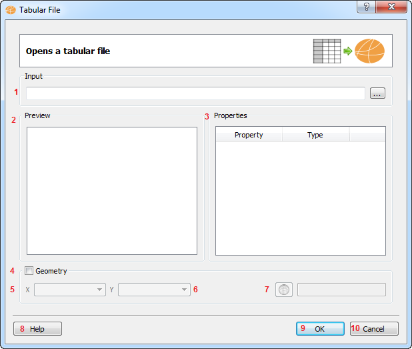The height and width of the screenshot is (349, 412).
Task: Focus the Input file path field
Action: tap(195, 93)
